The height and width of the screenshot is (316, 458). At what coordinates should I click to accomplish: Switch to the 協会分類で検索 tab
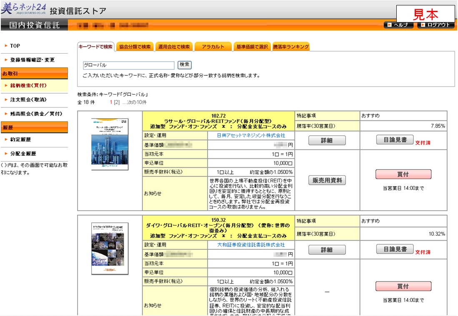click(135, 47)
